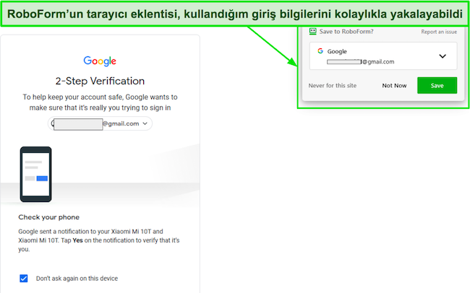Click the Save to RoboForm? title text
The width and height of the screenshot is (470, 293).
(346, 32)
